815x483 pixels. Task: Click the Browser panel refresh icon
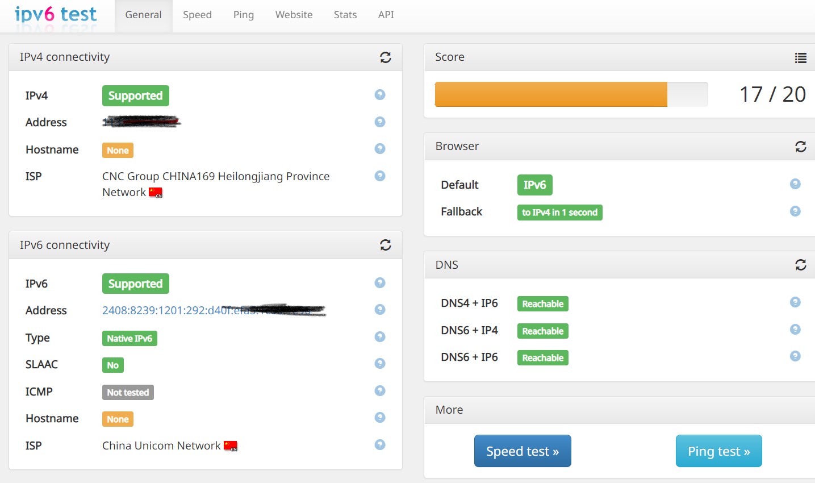coord(800,147)
